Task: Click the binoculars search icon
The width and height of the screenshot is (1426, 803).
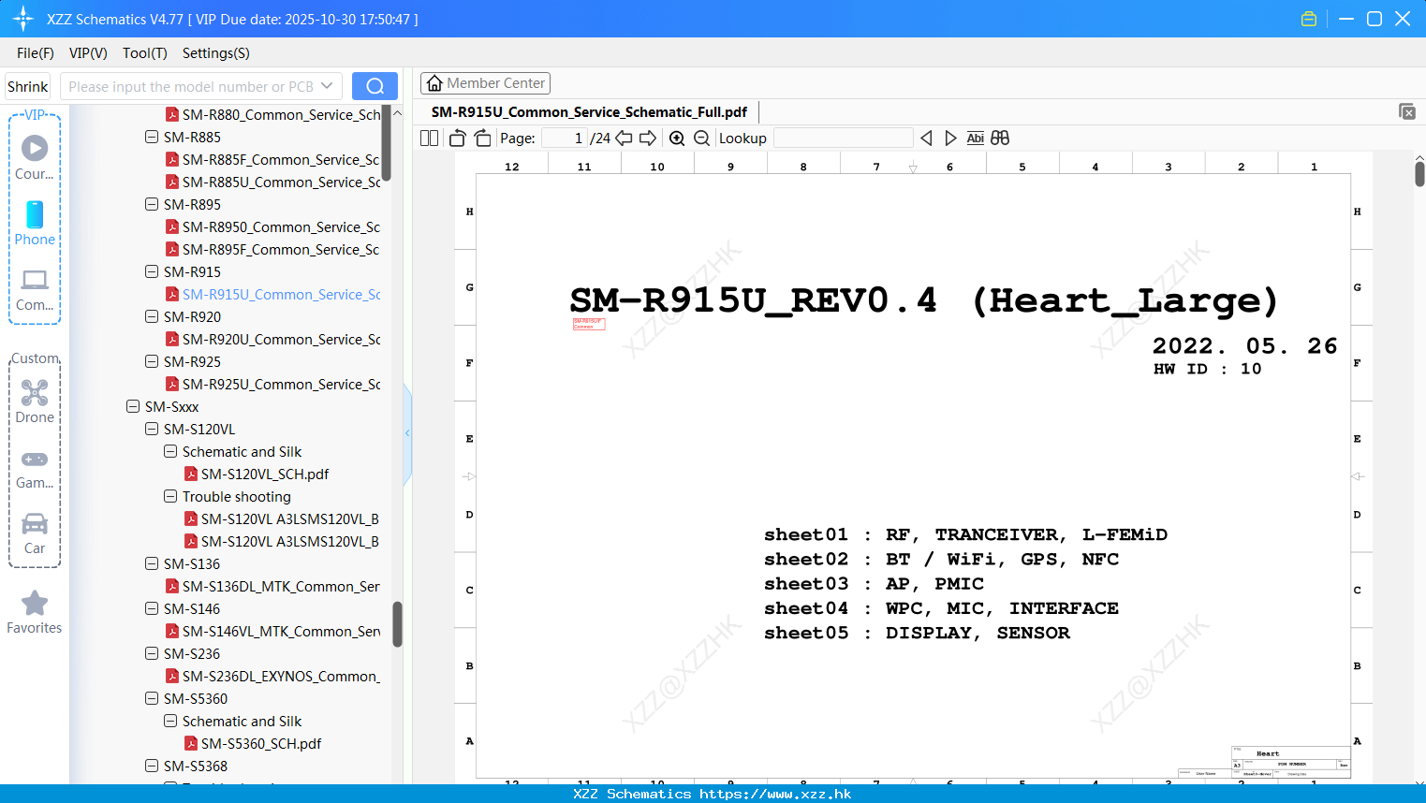Action: [1000, 138]
